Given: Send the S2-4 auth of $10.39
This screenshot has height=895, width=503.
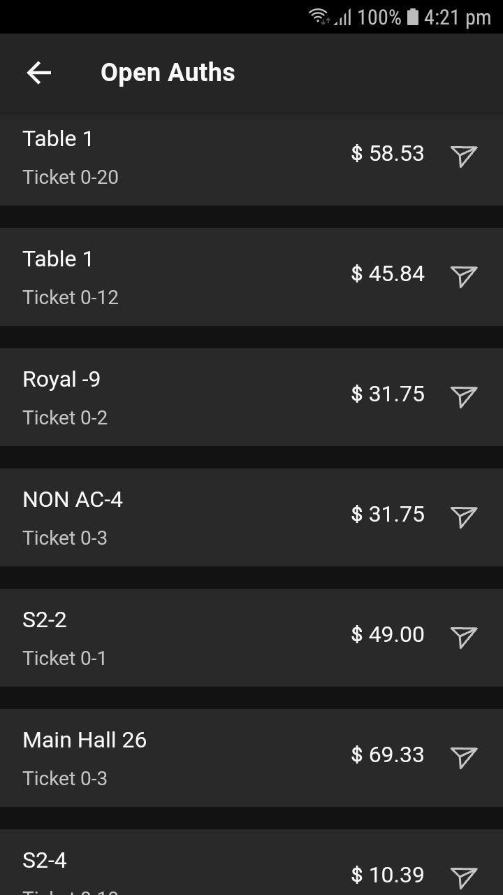Looking at the screenshot, I should click(463, 877).
